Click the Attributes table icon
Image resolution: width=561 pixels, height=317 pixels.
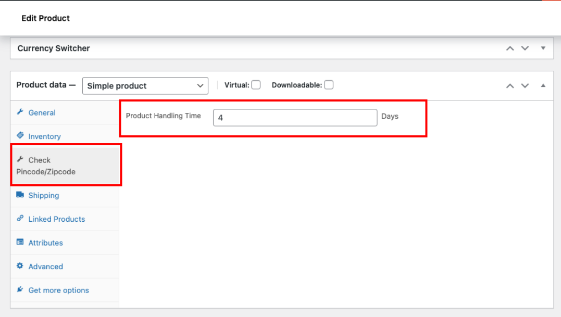coord(20,242)
